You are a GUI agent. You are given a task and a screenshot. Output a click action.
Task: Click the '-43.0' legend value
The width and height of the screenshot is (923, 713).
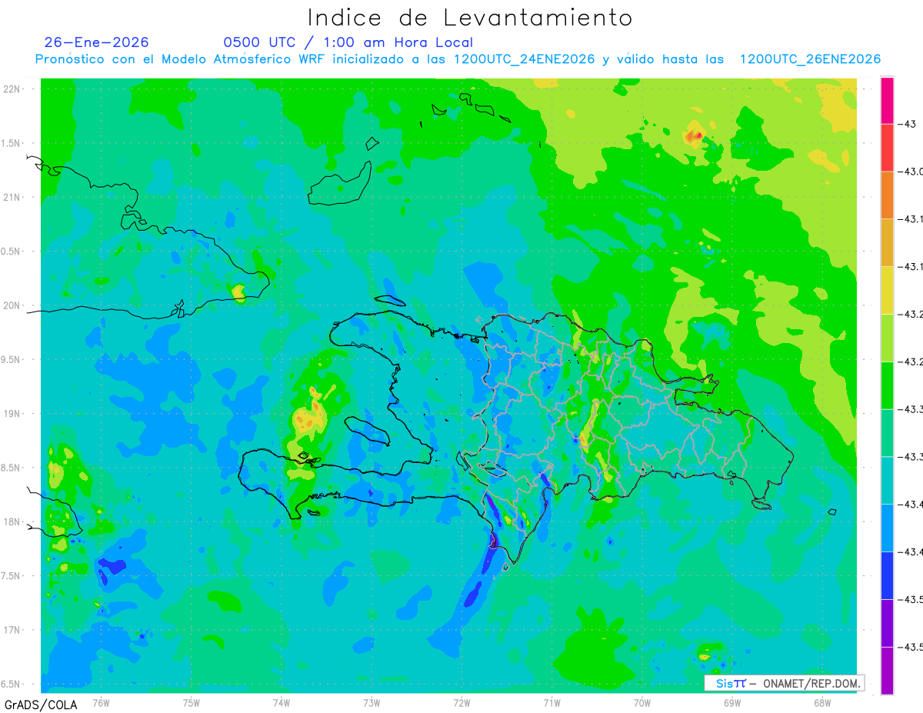911,172
